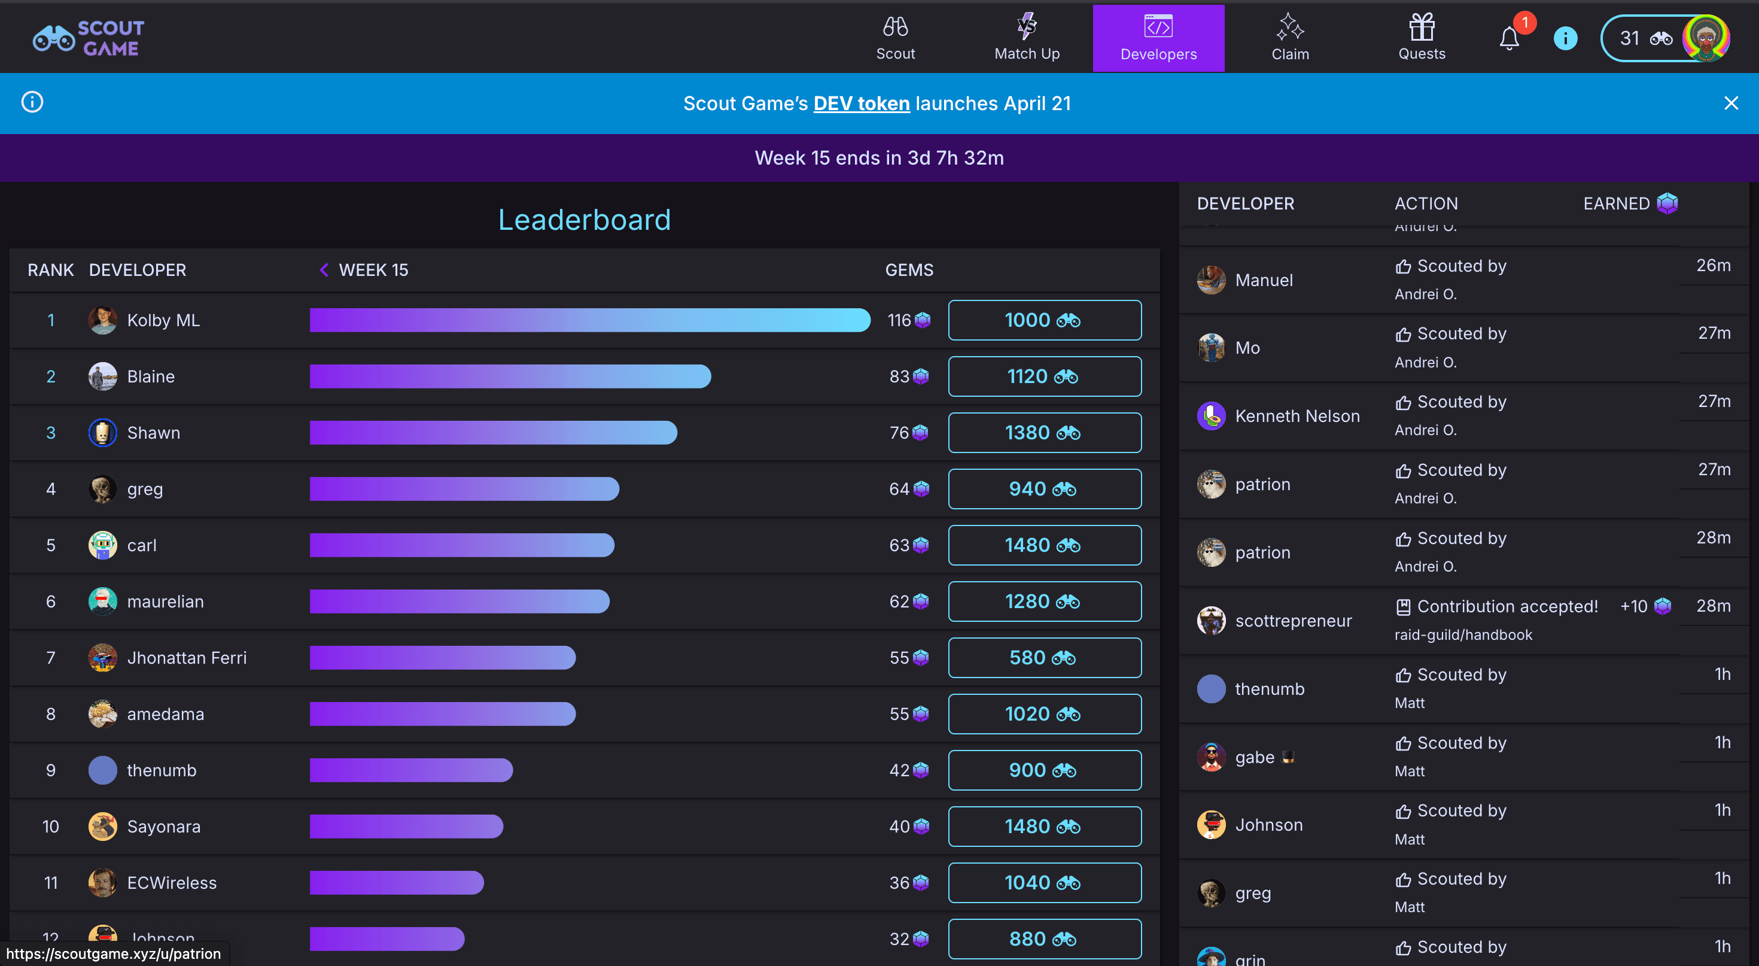Click the EARNED column gem icon
The height and width of the screenshot is (966, 1759).
pos(1667,203)
